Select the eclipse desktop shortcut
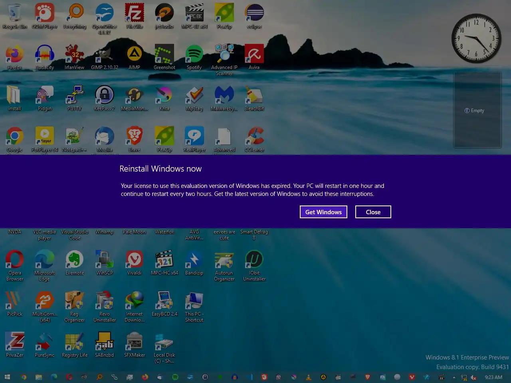The image size is (511, 383). click(254, 16)
